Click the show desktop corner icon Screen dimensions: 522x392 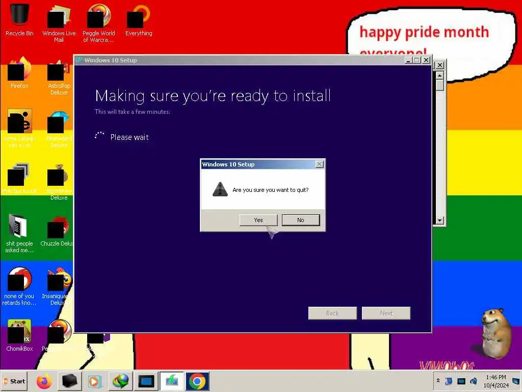[x=516, y=381]
